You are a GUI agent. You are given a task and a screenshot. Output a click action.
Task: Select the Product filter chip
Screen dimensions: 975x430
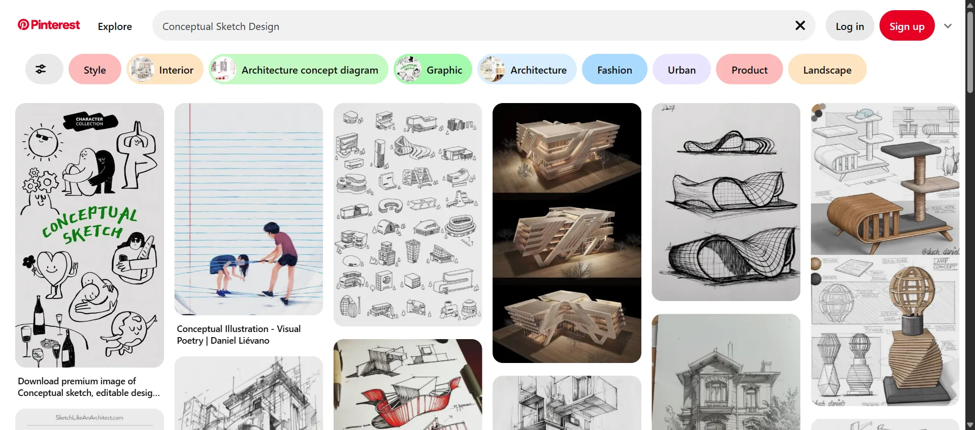point(750,70)
